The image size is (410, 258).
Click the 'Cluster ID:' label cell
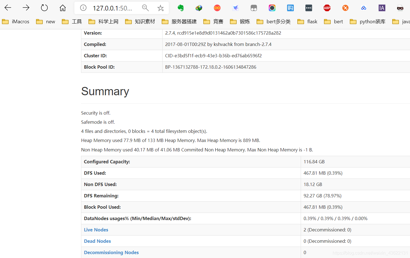pyautogui.click(x=122, y=56)
